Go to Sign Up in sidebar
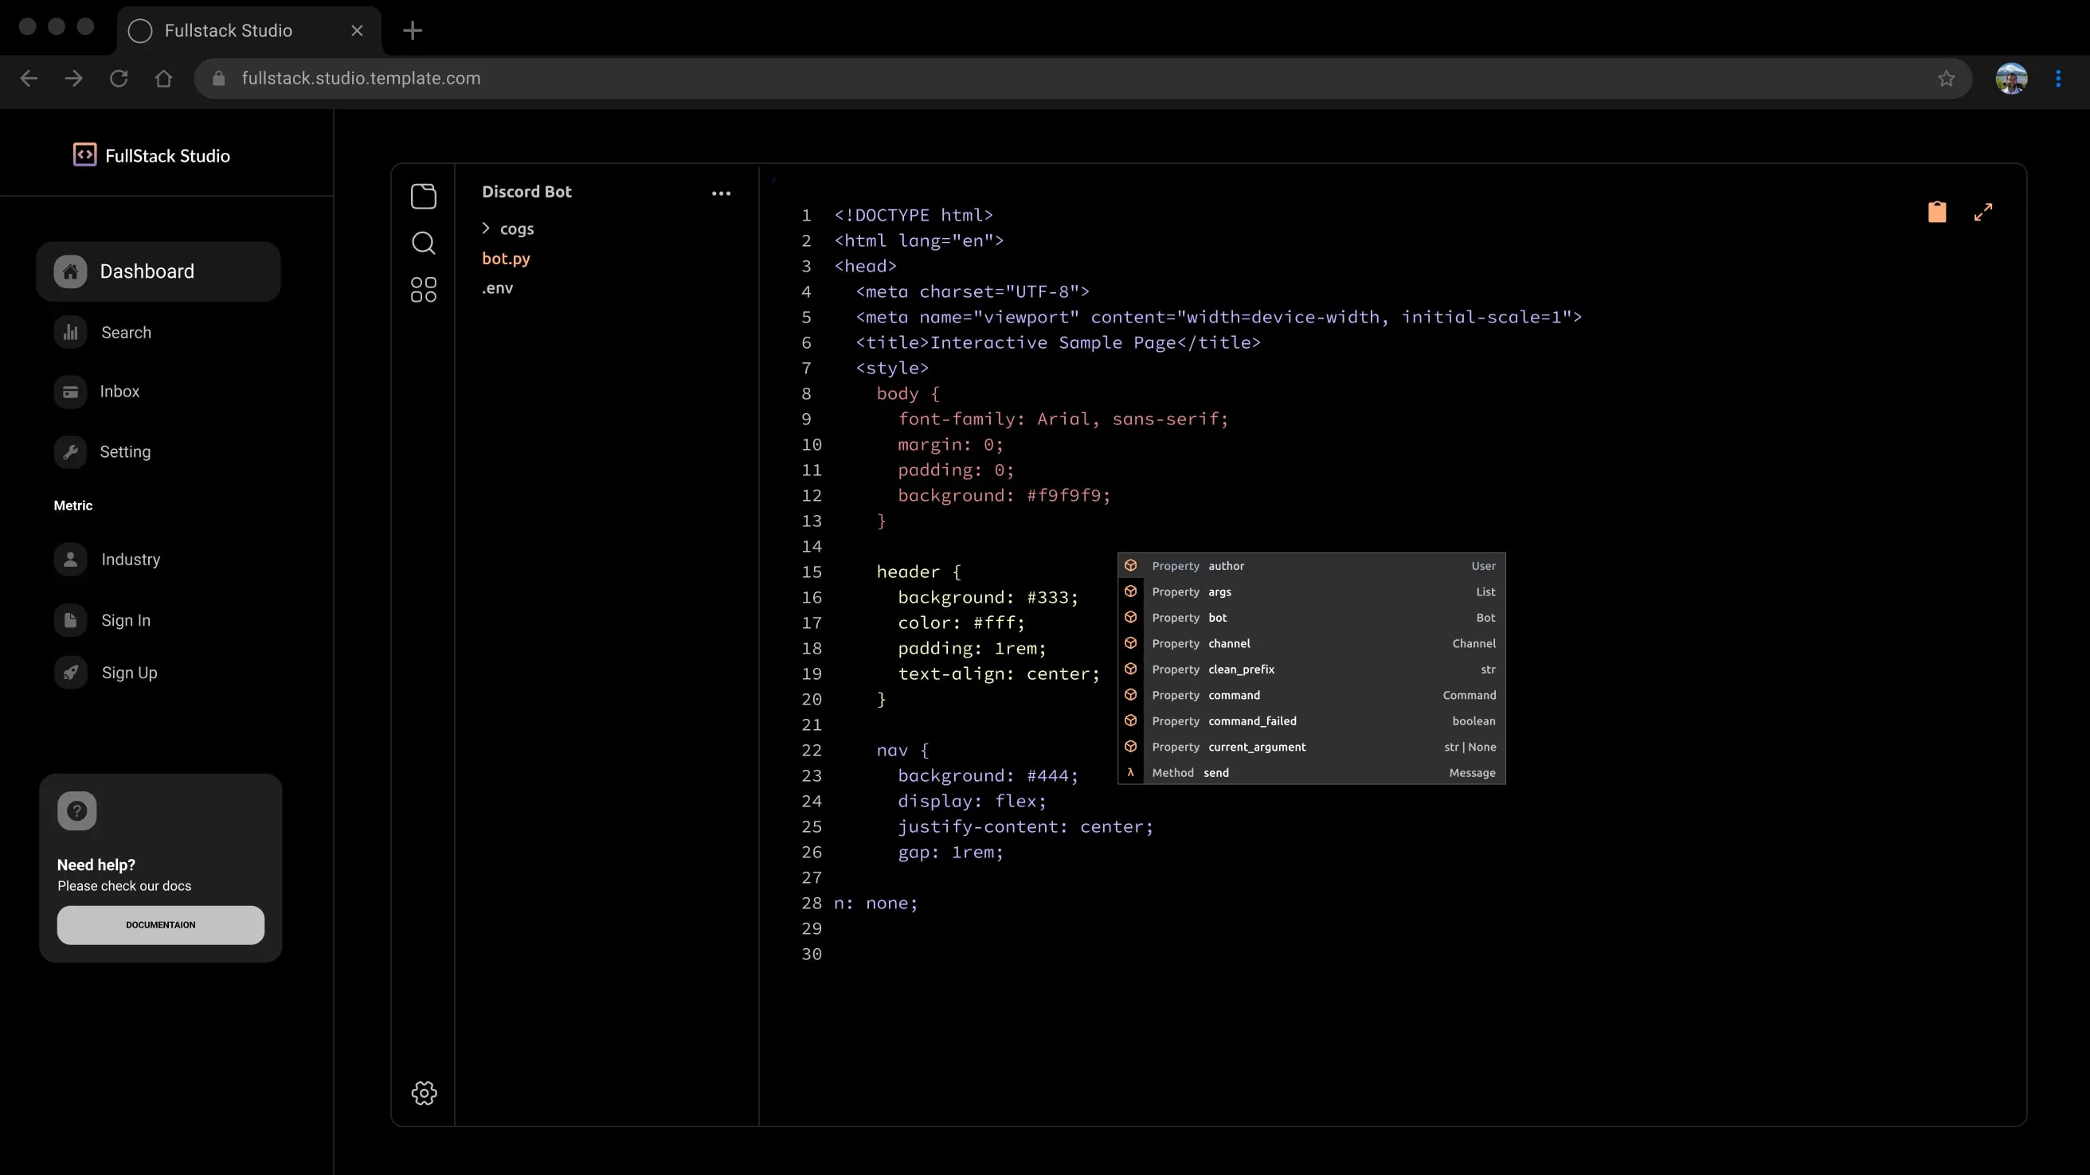This screenshot has width=2090, height=1175. (x=129, y=673)
